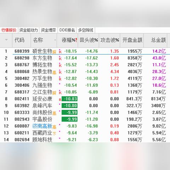The width and height of the screenshot is (170, 170).
Task: Select stock name 宇晶股份
Action: point(42,119)
